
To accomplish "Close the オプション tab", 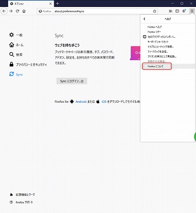I will [x=51, y=4].
